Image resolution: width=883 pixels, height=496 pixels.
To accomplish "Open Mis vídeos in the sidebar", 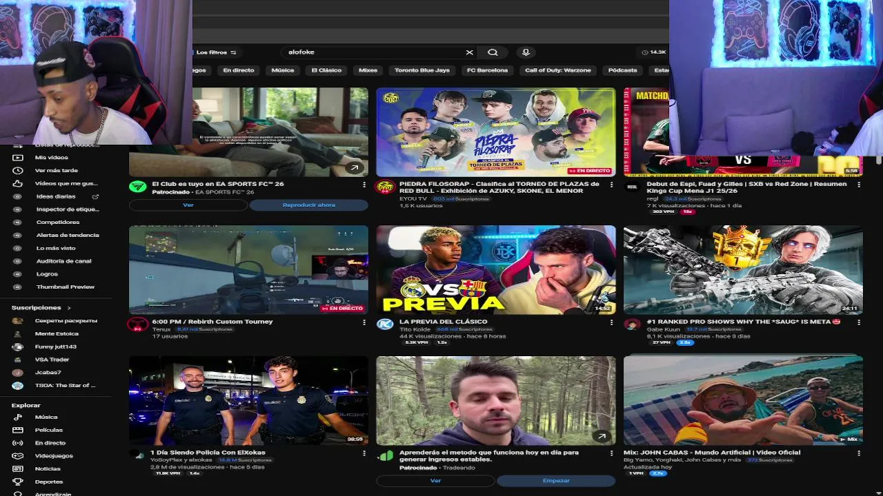I will [x=51, y=157].
